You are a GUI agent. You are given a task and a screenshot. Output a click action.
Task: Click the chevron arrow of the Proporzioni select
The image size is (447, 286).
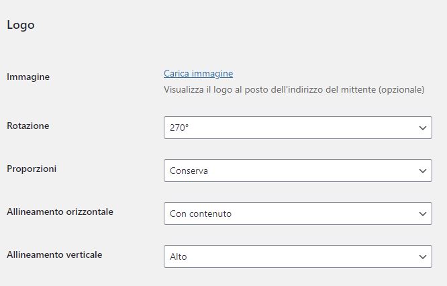point(423,171)
